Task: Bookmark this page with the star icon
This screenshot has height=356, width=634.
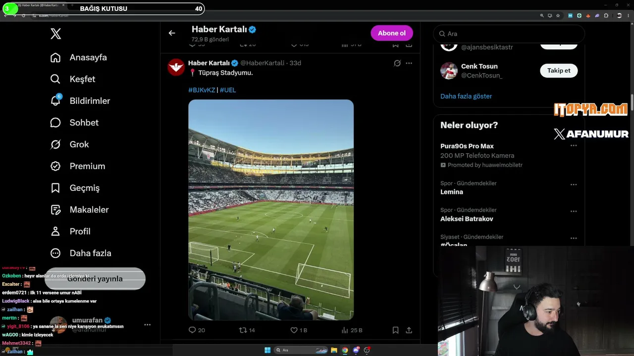Action: (x=558, y=15)
